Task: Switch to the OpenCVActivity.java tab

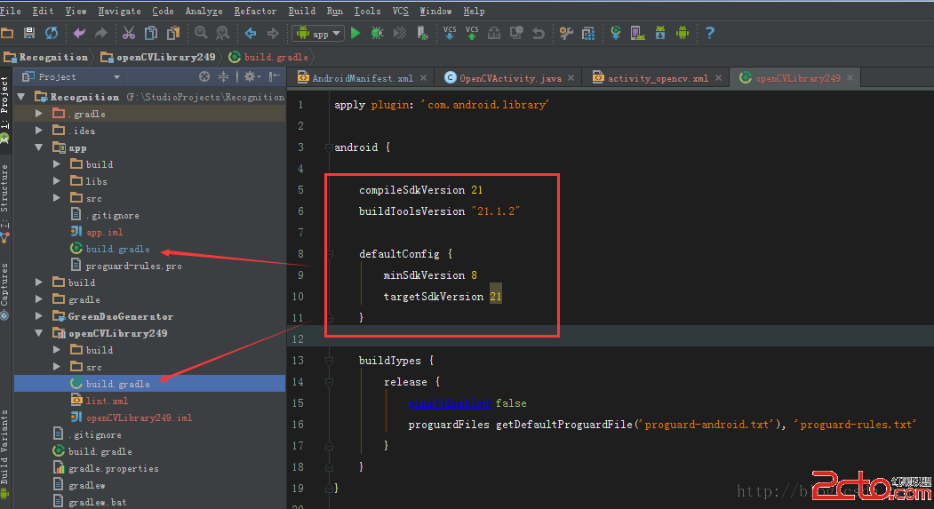Action: (x=509, y=78)
